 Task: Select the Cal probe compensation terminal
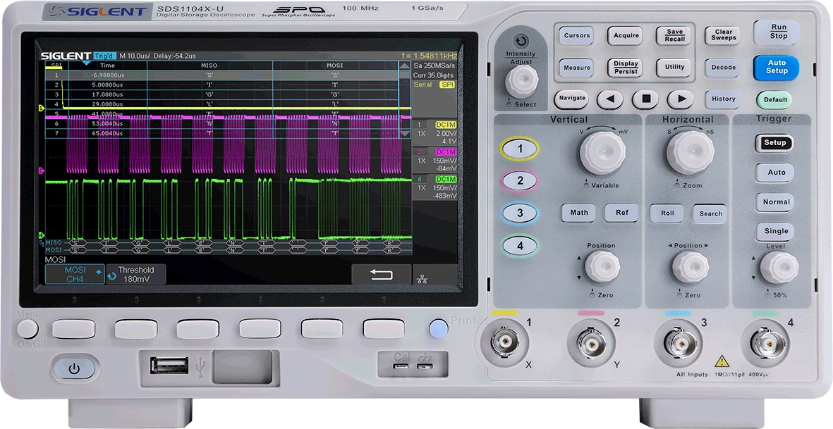(x=401, y=367)
